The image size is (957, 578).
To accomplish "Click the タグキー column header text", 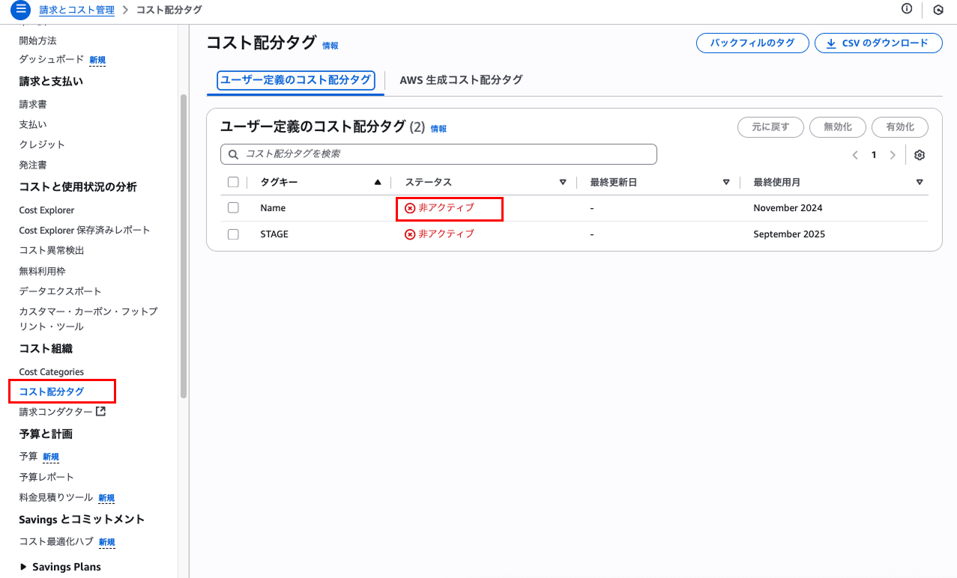I will [279, 182].
